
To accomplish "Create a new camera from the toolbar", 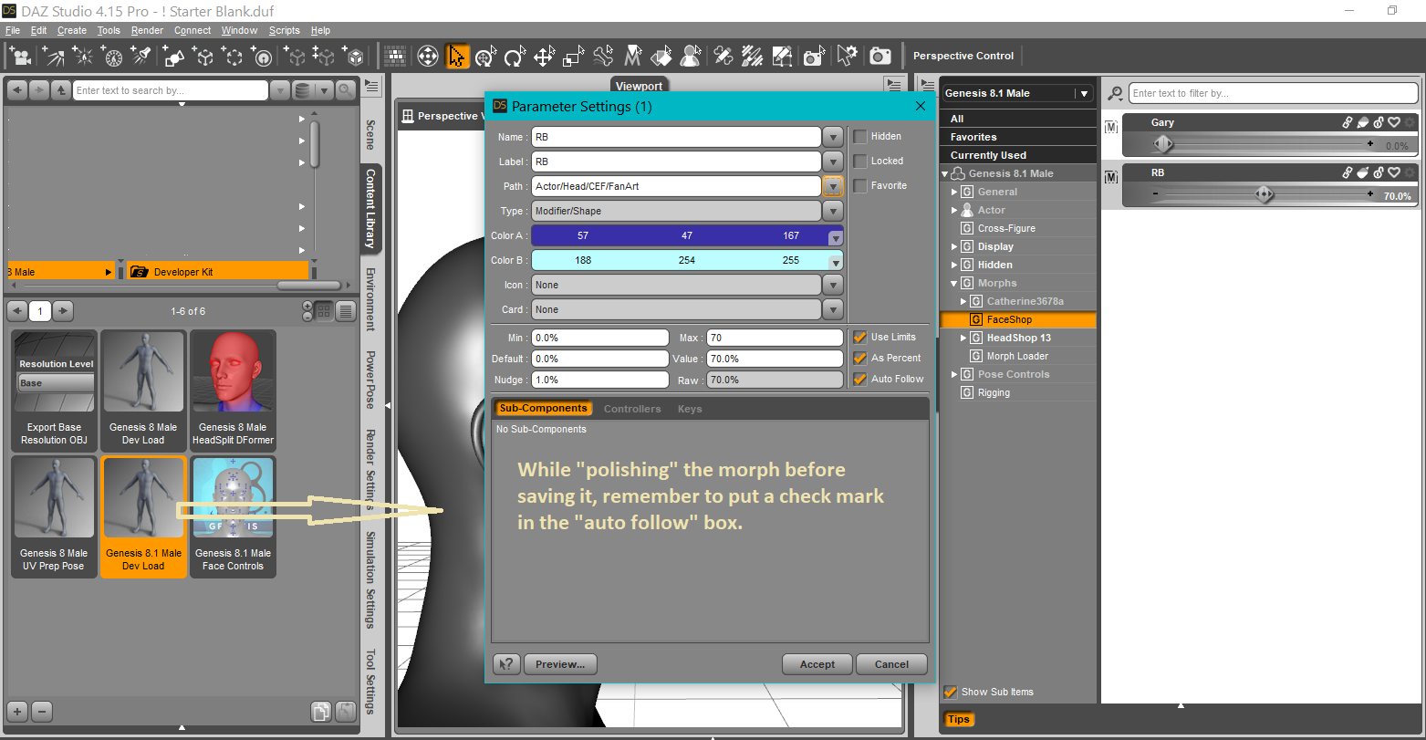I will (x=20, y=57).
